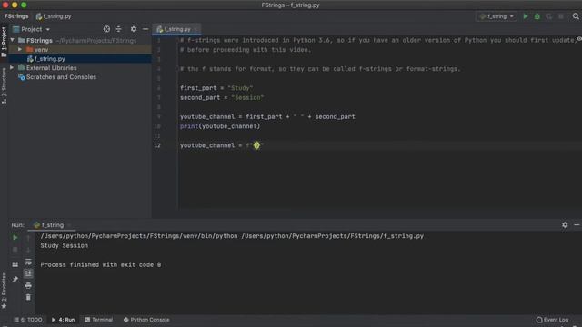Run f_string with the green play button
Screen dimensions: 582x327
pyautogui.click(x=526, y=16)
